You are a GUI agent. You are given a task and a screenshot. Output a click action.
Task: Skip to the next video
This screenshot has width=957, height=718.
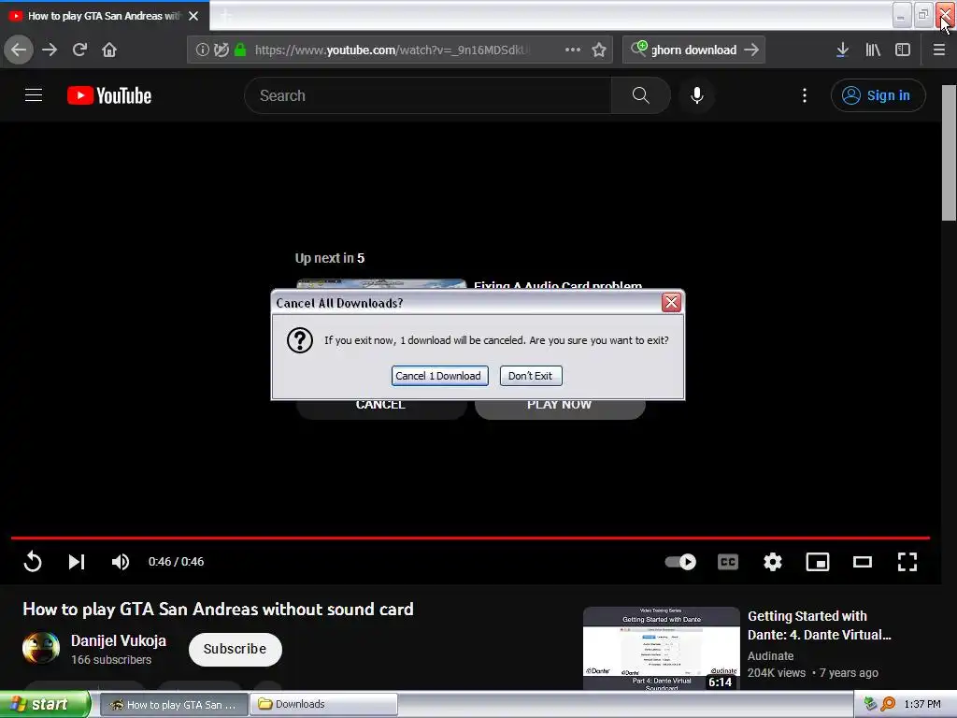77,561
